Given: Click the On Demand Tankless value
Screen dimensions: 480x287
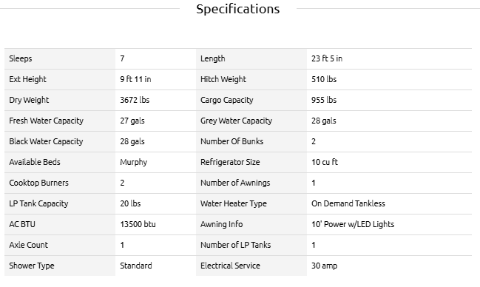Looking at the screenshot, I should point(348,203).
